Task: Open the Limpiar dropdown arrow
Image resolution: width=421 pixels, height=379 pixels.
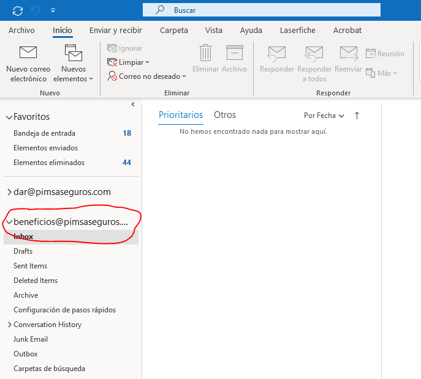Action: pos(147,62)
